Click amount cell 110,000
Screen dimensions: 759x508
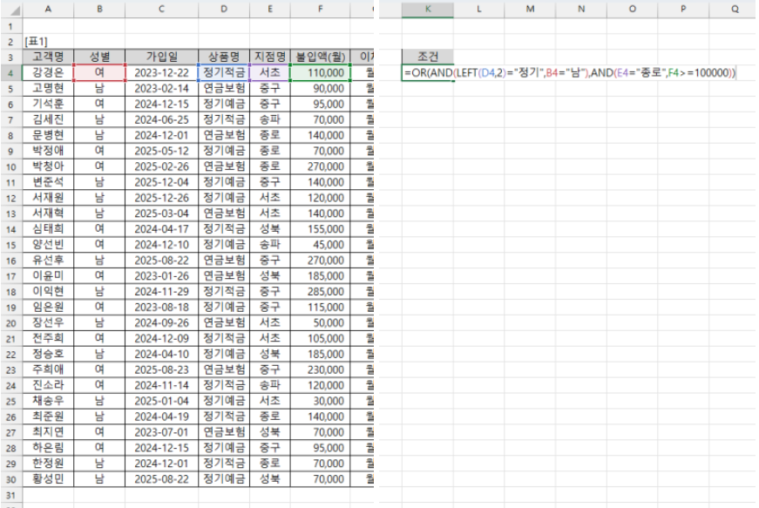pos(320,73)
